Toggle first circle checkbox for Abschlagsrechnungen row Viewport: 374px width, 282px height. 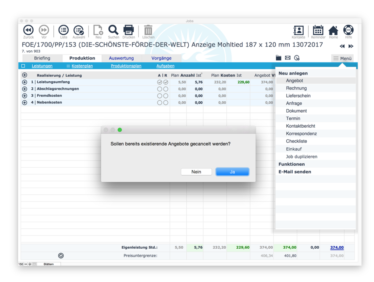[x=159, y=89]
